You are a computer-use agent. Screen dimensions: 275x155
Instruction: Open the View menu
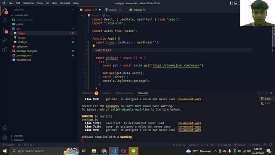(40, 3)
